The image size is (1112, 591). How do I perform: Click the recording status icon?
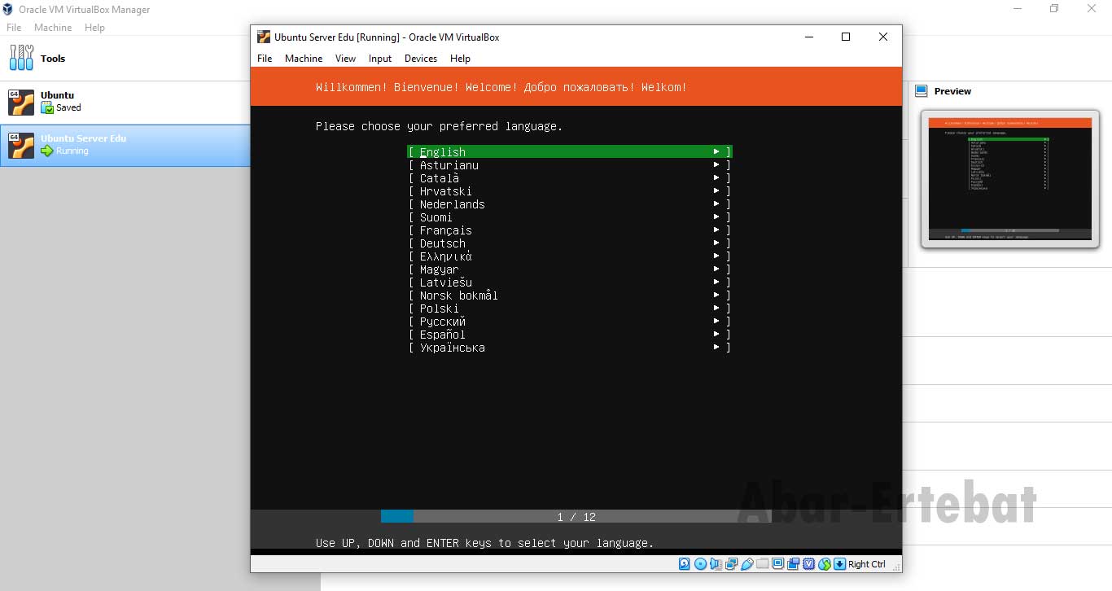coord(793,564)
